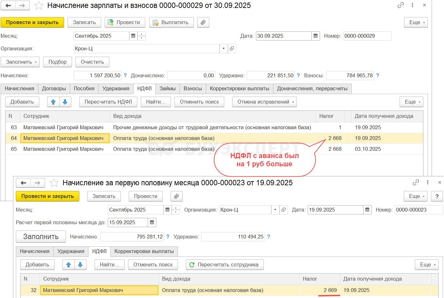Viewport: 444px width, 298px height.
Task: Open calendar for Дата 19.09.2025
Action: click(367, 210)
